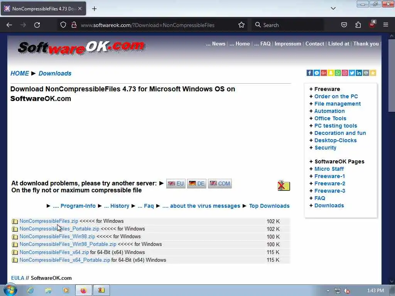The image size is (395, 296).
Task: Share on Twitter icon
Action: 352,73
